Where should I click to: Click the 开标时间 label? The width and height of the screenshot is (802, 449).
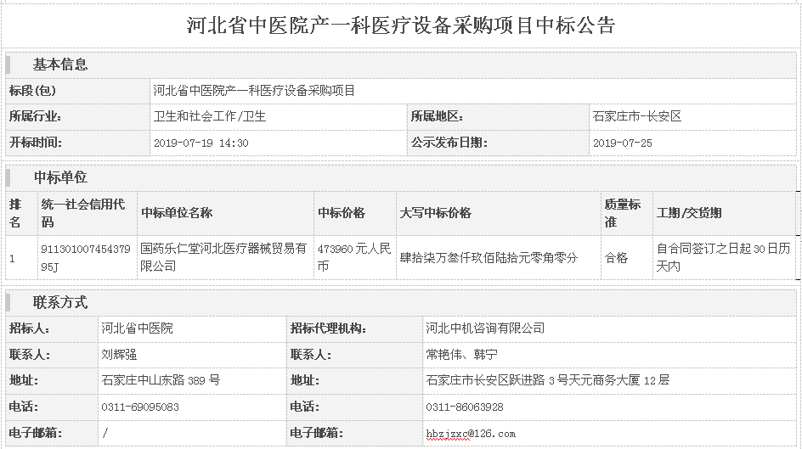coord(36,143)
